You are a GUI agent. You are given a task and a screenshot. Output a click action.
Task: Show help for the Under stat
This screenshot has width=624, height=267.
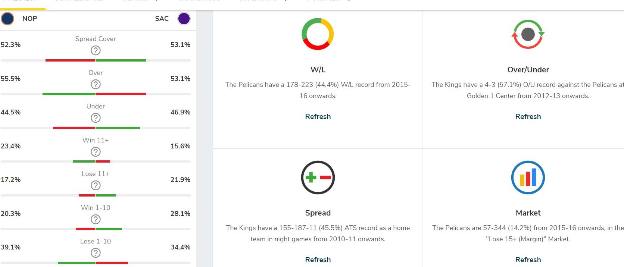pyautogui.click(x=96, y=118)
